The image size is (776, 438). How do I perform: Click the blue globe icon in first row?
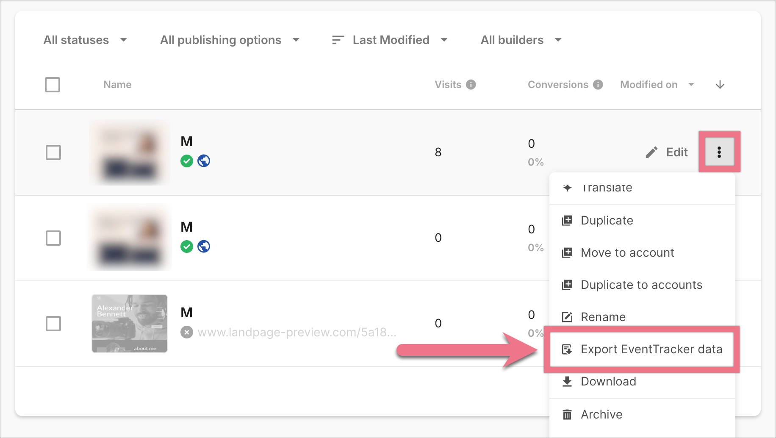[x=204, y=161]
